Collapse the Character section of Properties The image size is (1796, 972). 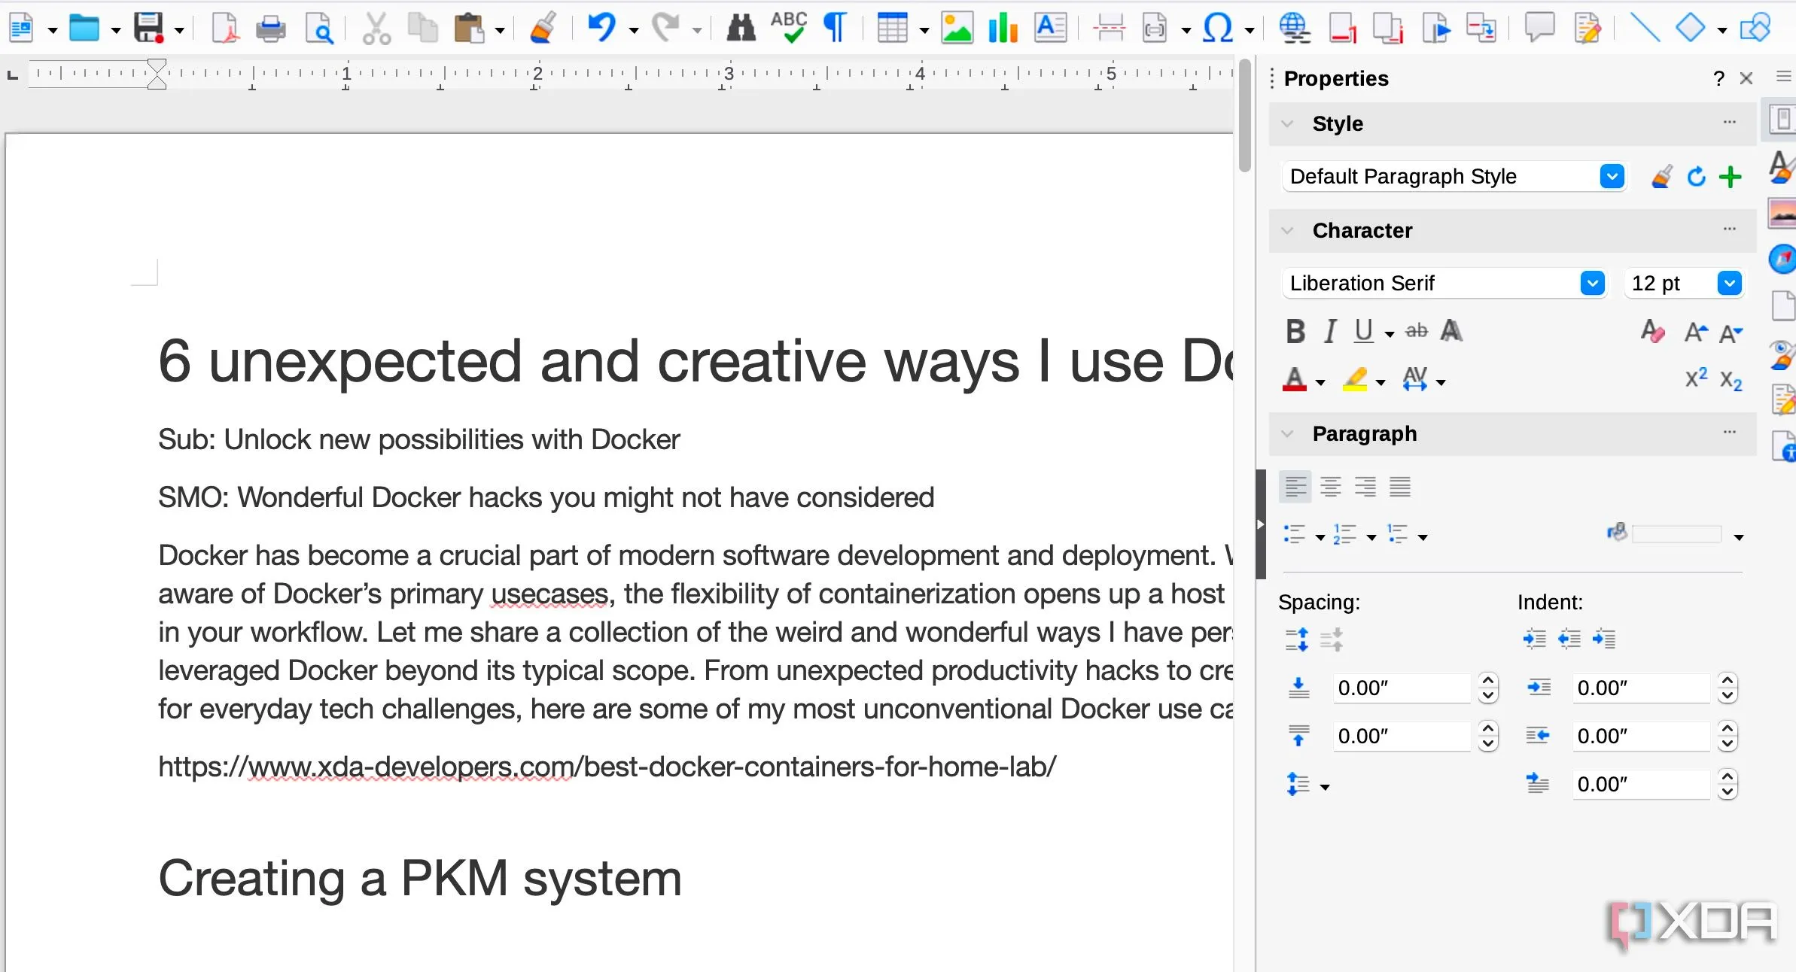pos(1288,231)
